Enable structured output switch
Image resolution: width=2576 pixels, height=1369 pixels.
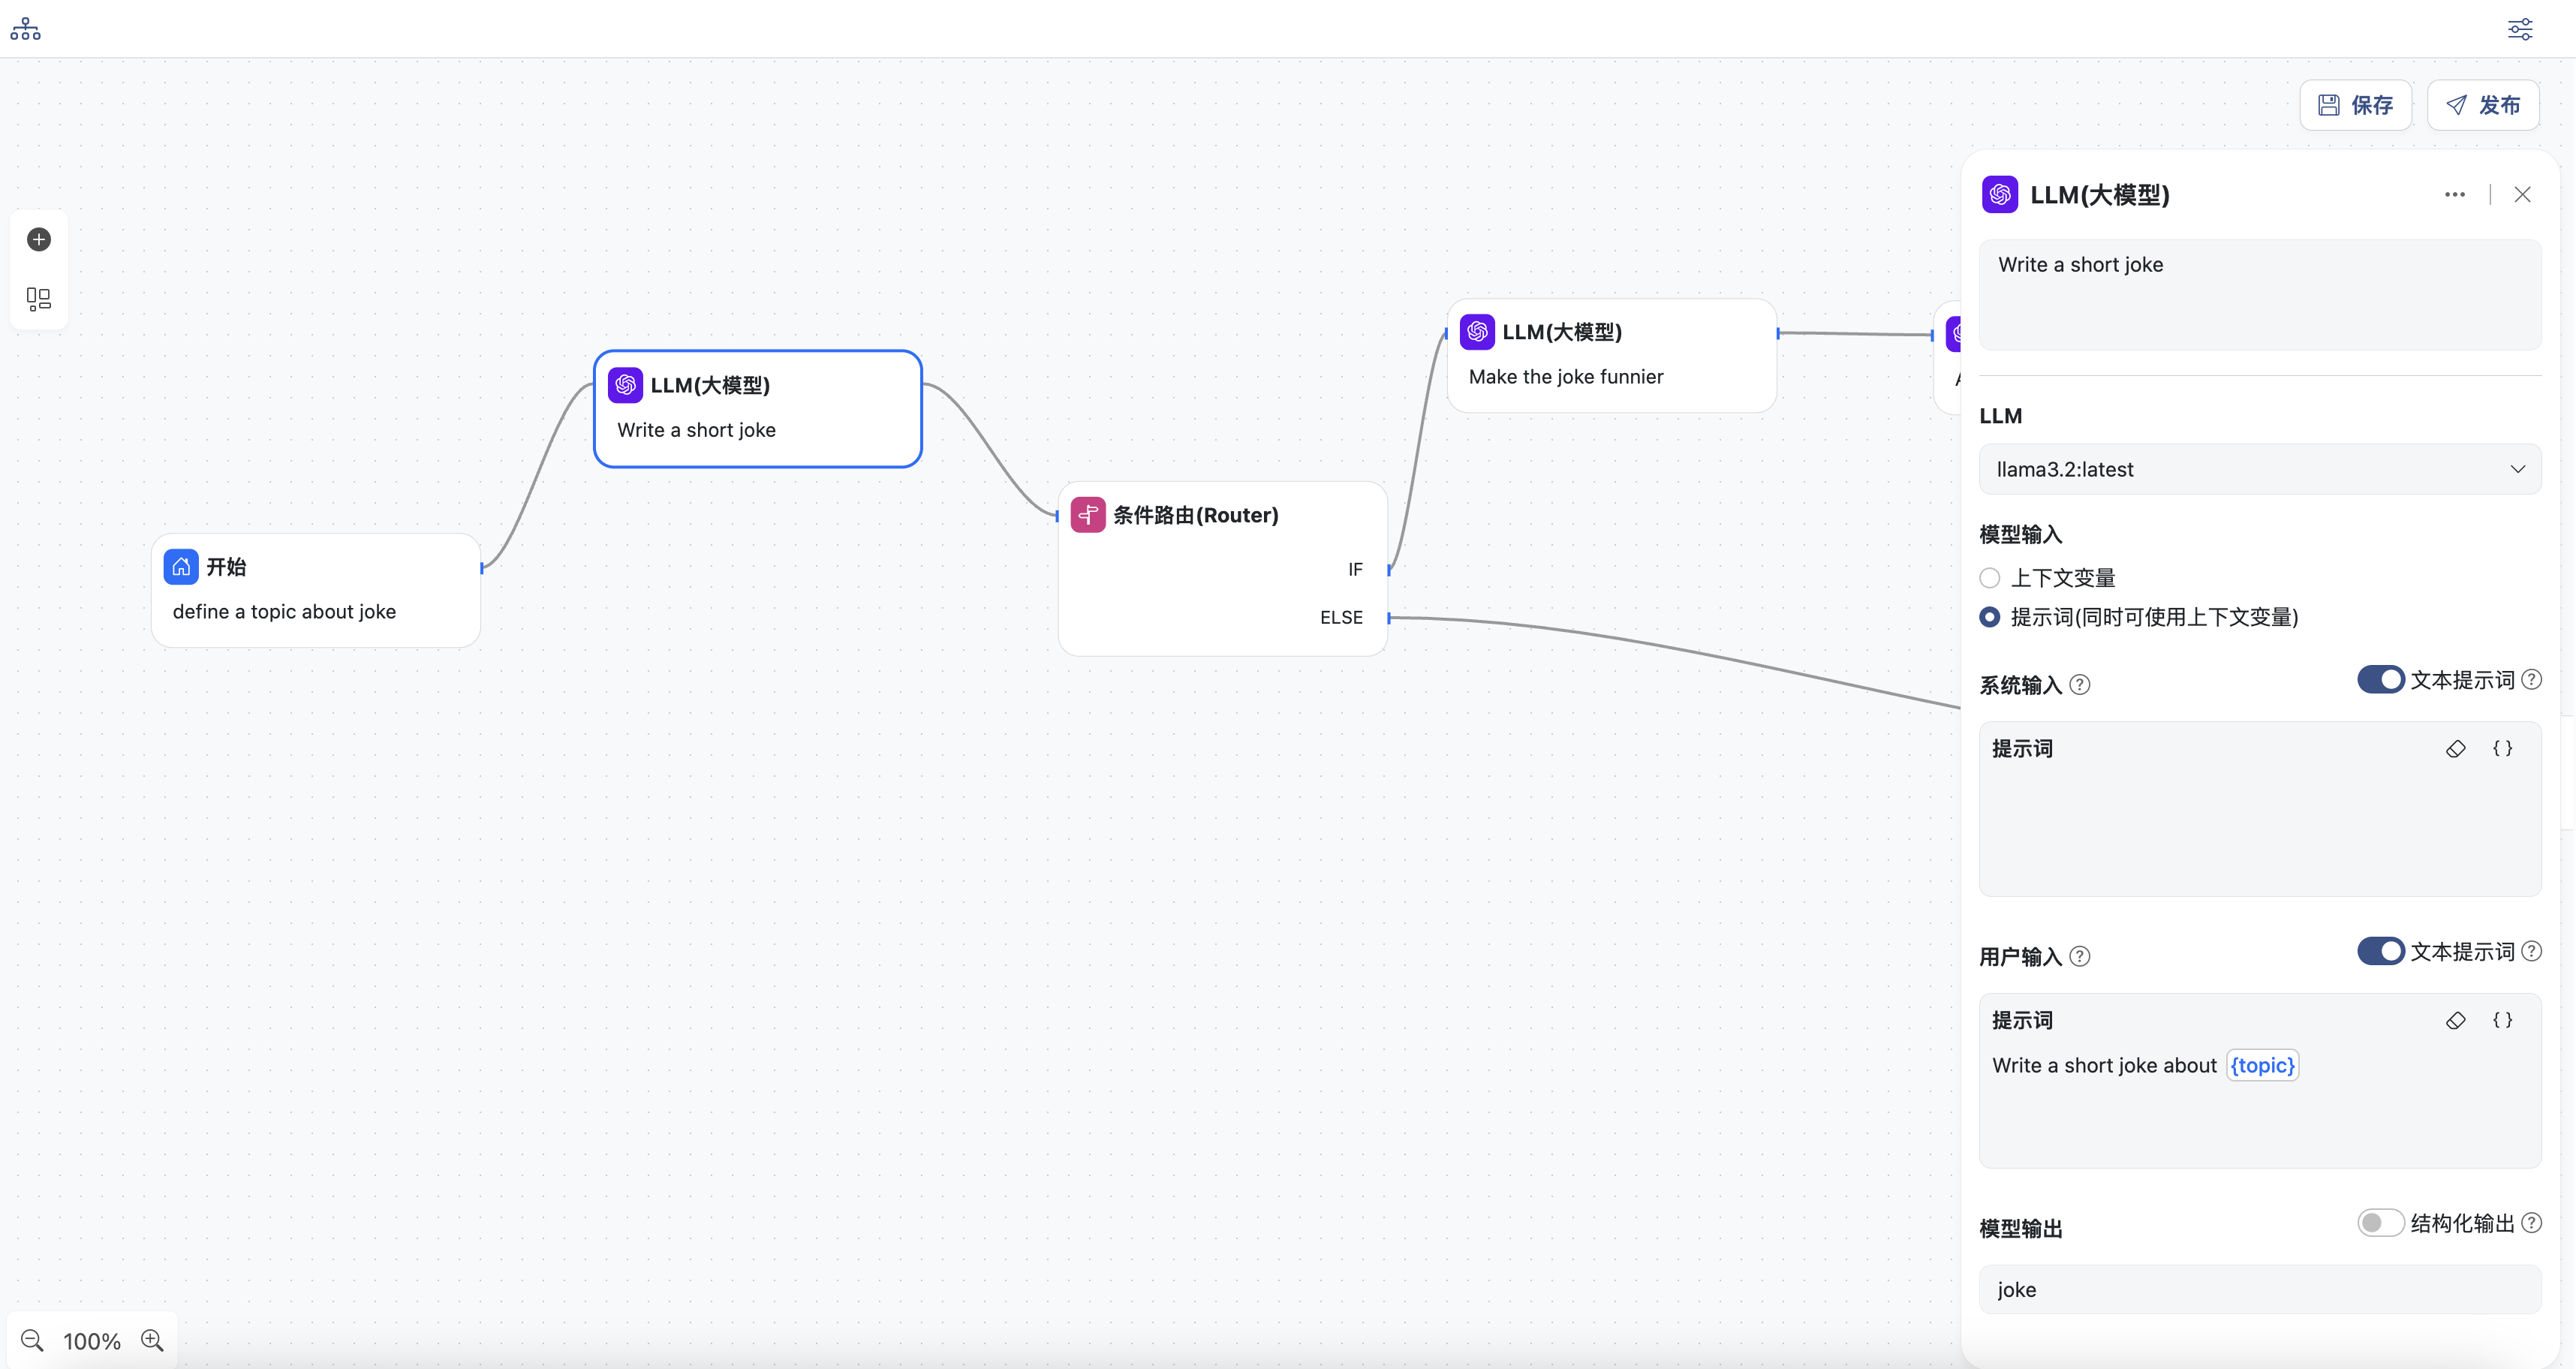(x=2380, y=1223)
